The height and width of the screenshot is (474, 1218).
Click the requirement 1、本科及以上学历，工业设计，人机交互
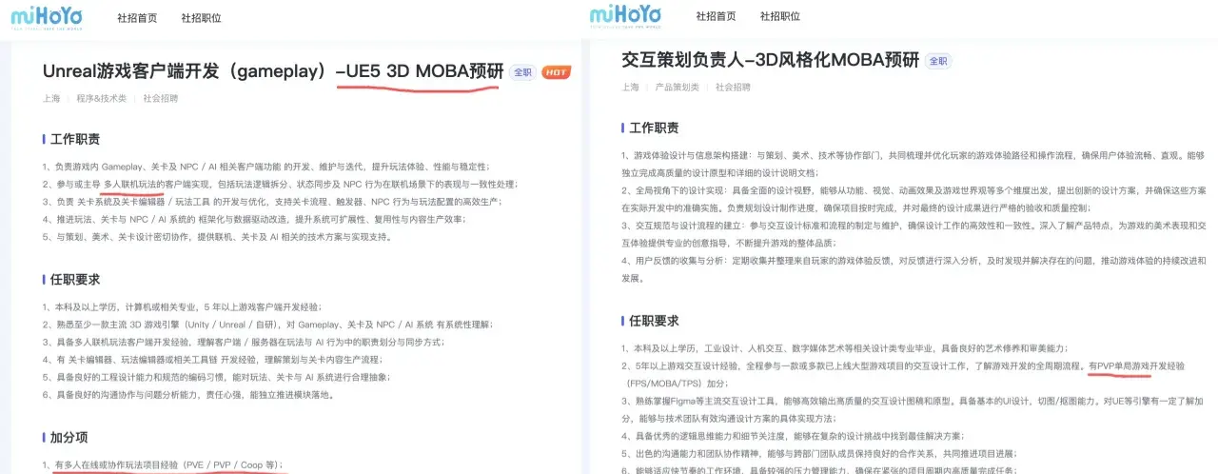click(x=845, y=348)
